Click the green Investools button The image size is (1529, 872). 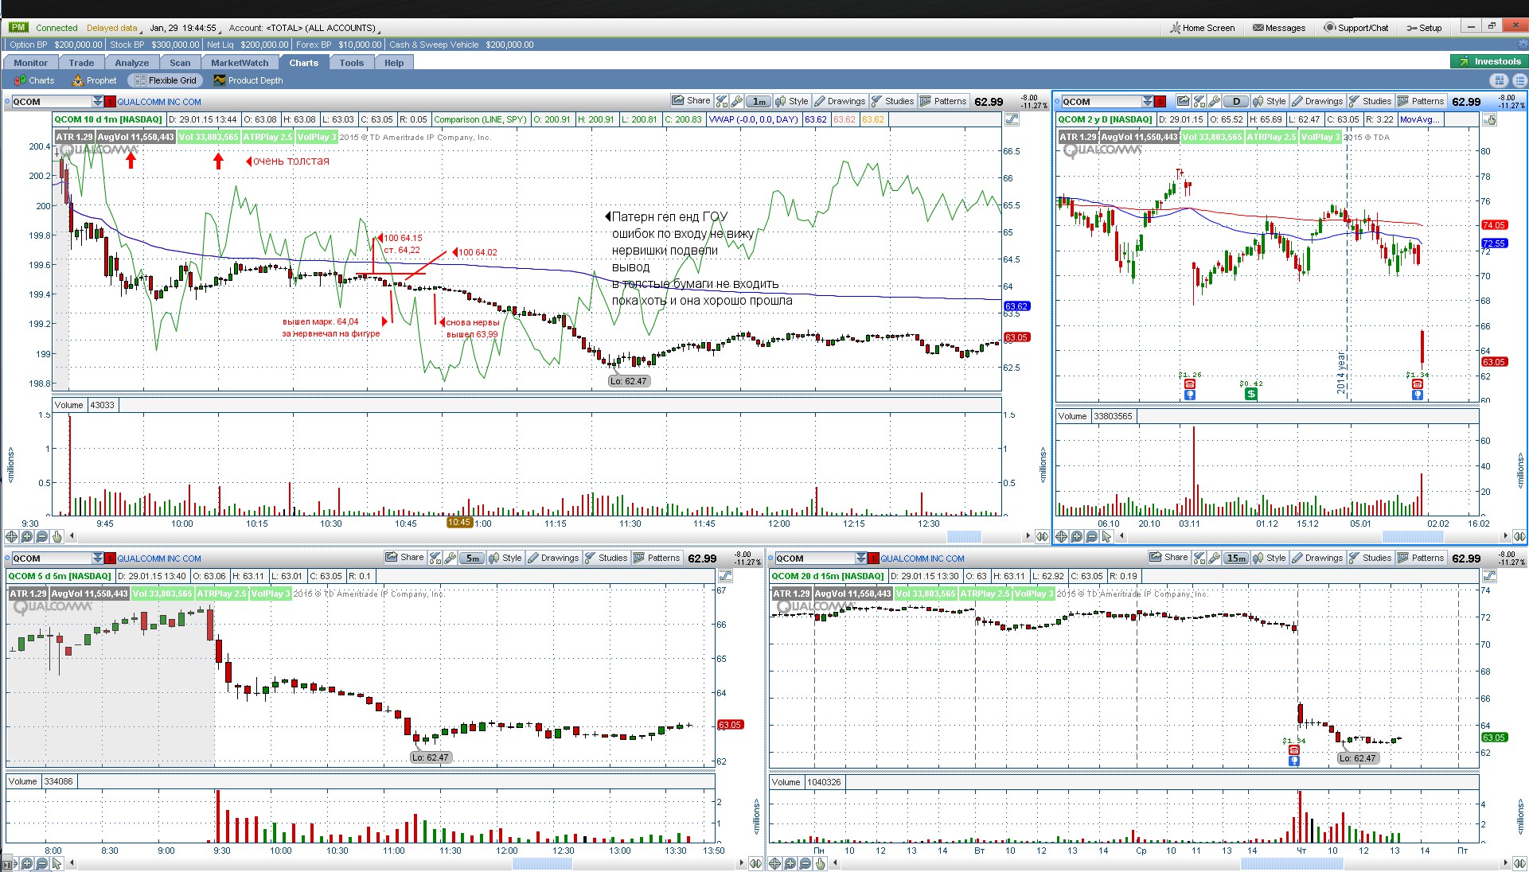click(x=1488, y=61)
